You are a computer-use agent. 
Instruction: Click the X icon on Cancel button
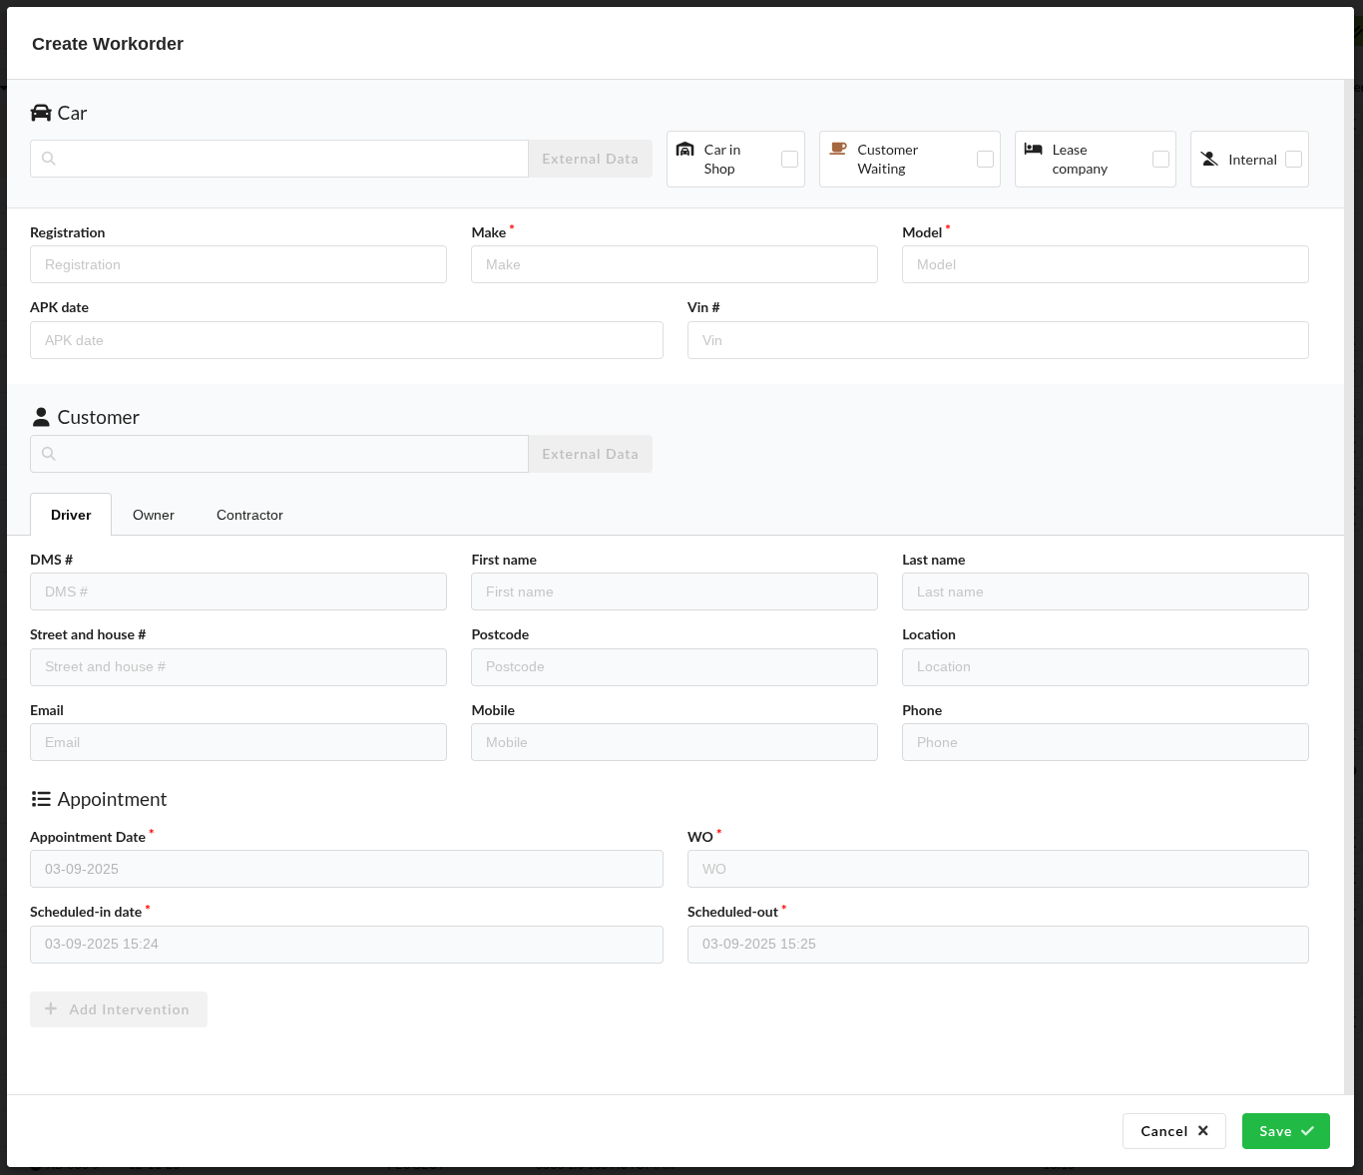click(x=1203, y=1131)
